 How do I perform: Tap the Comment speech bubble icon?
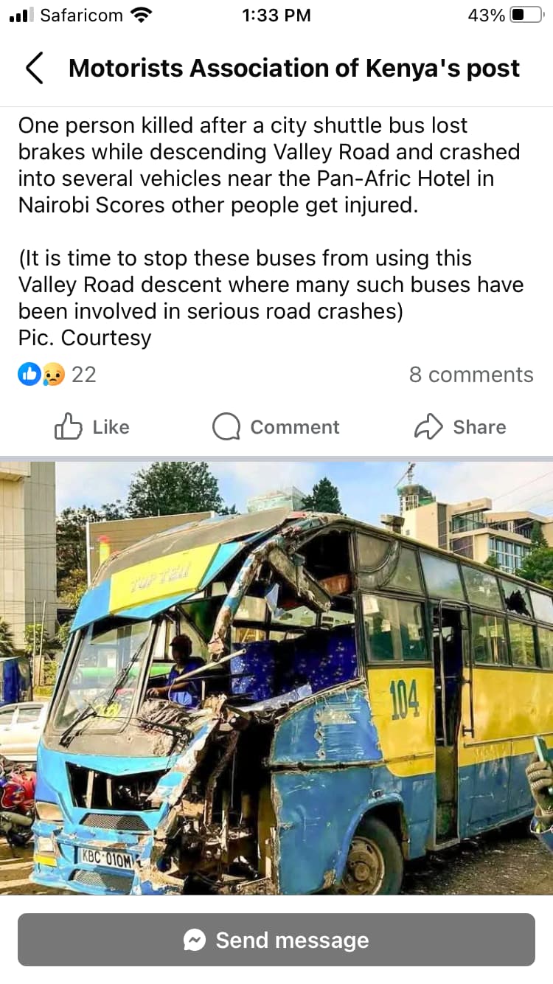tap(226, 426)
